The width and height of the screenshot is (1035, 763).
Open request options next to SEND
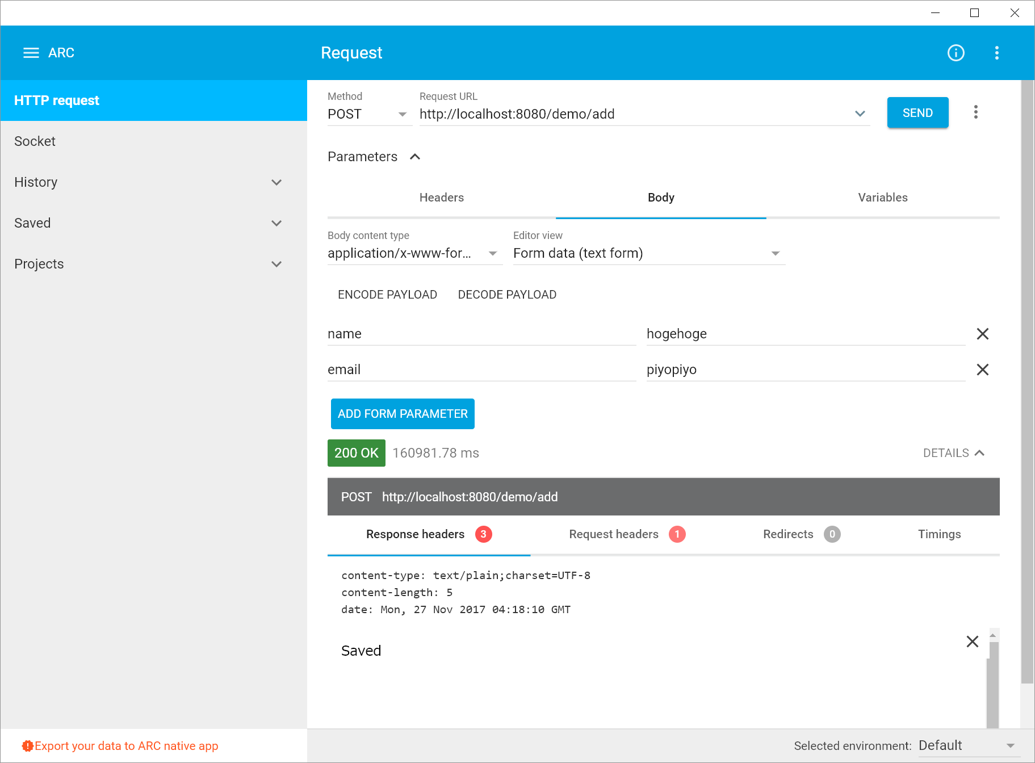975,112
